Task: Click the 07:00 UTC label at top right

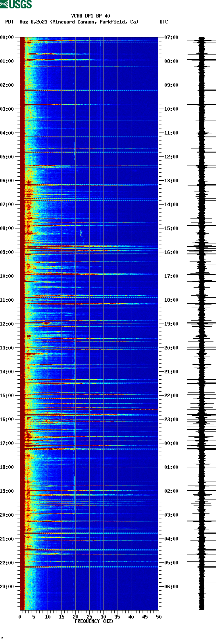Action: click(x=171, y=37)
